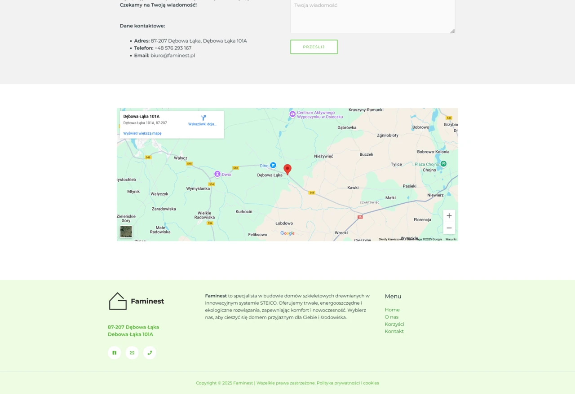Click the phone number +48 576 293 167

(173, 48)
